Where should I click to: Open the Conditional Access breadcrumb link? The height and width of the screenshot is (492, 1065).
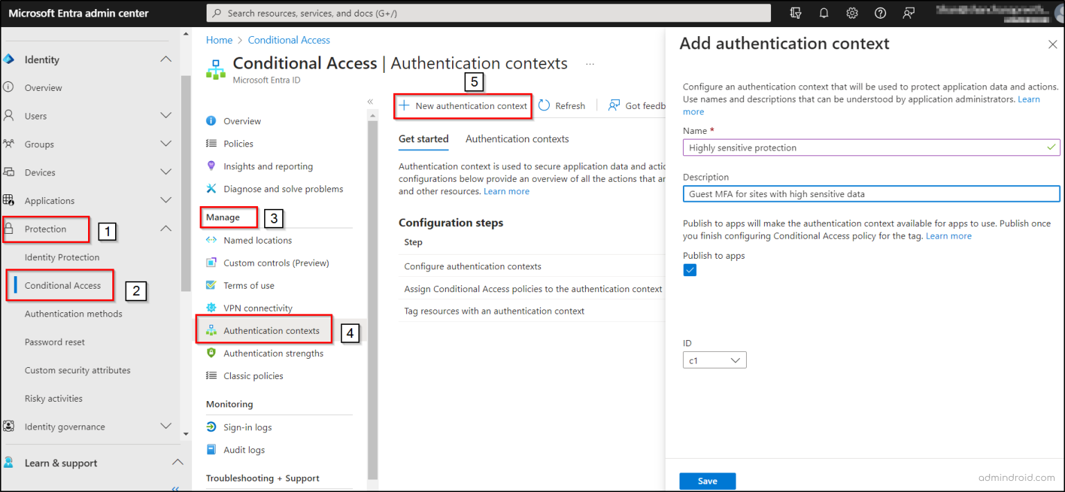tap(288, 40)
